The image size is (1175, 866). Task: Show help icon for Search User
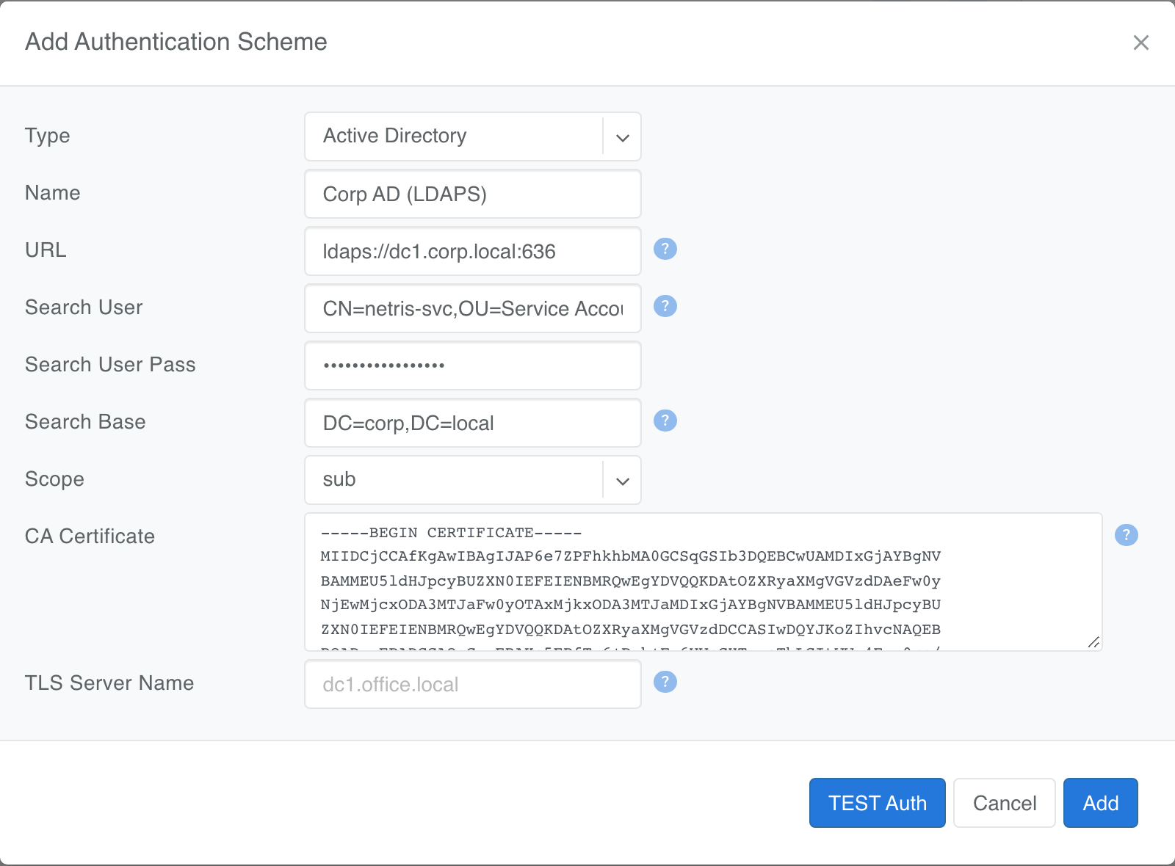coord(665,306)
